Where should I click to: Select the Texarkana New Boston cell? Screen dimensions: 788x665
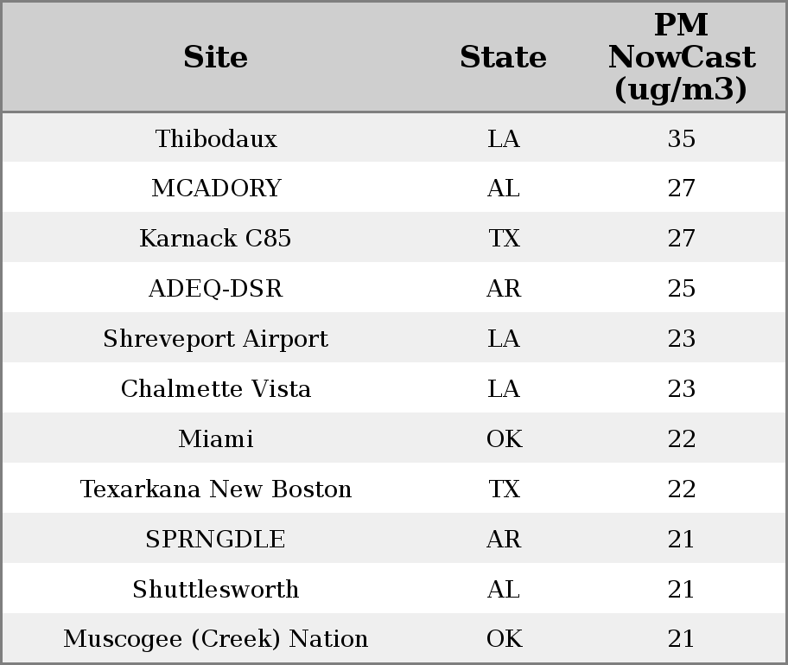click(x=216, y=489)
